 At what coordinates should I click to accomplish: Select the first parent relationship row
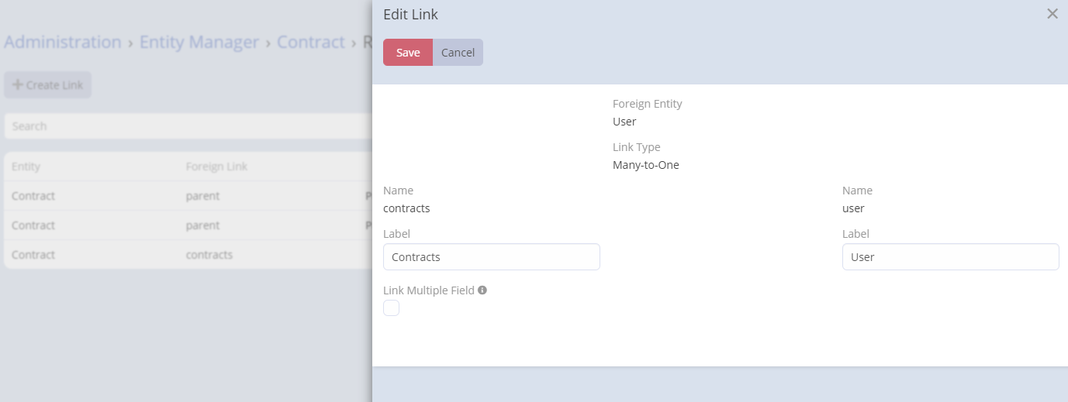click(186, 196)
